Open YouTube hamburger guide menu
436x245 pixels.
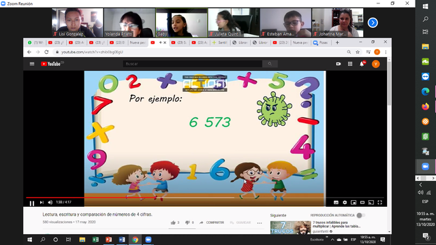32,64
